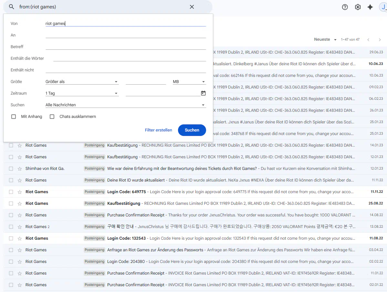Click the Zeitraum date input field
Viewport: 387px width, 292px height.
tap(163, 93)
